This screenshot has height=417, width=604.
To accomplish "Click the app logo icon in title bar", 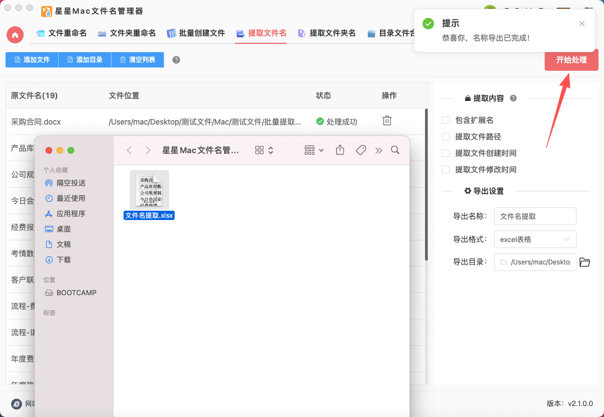I will click(47, 12).
